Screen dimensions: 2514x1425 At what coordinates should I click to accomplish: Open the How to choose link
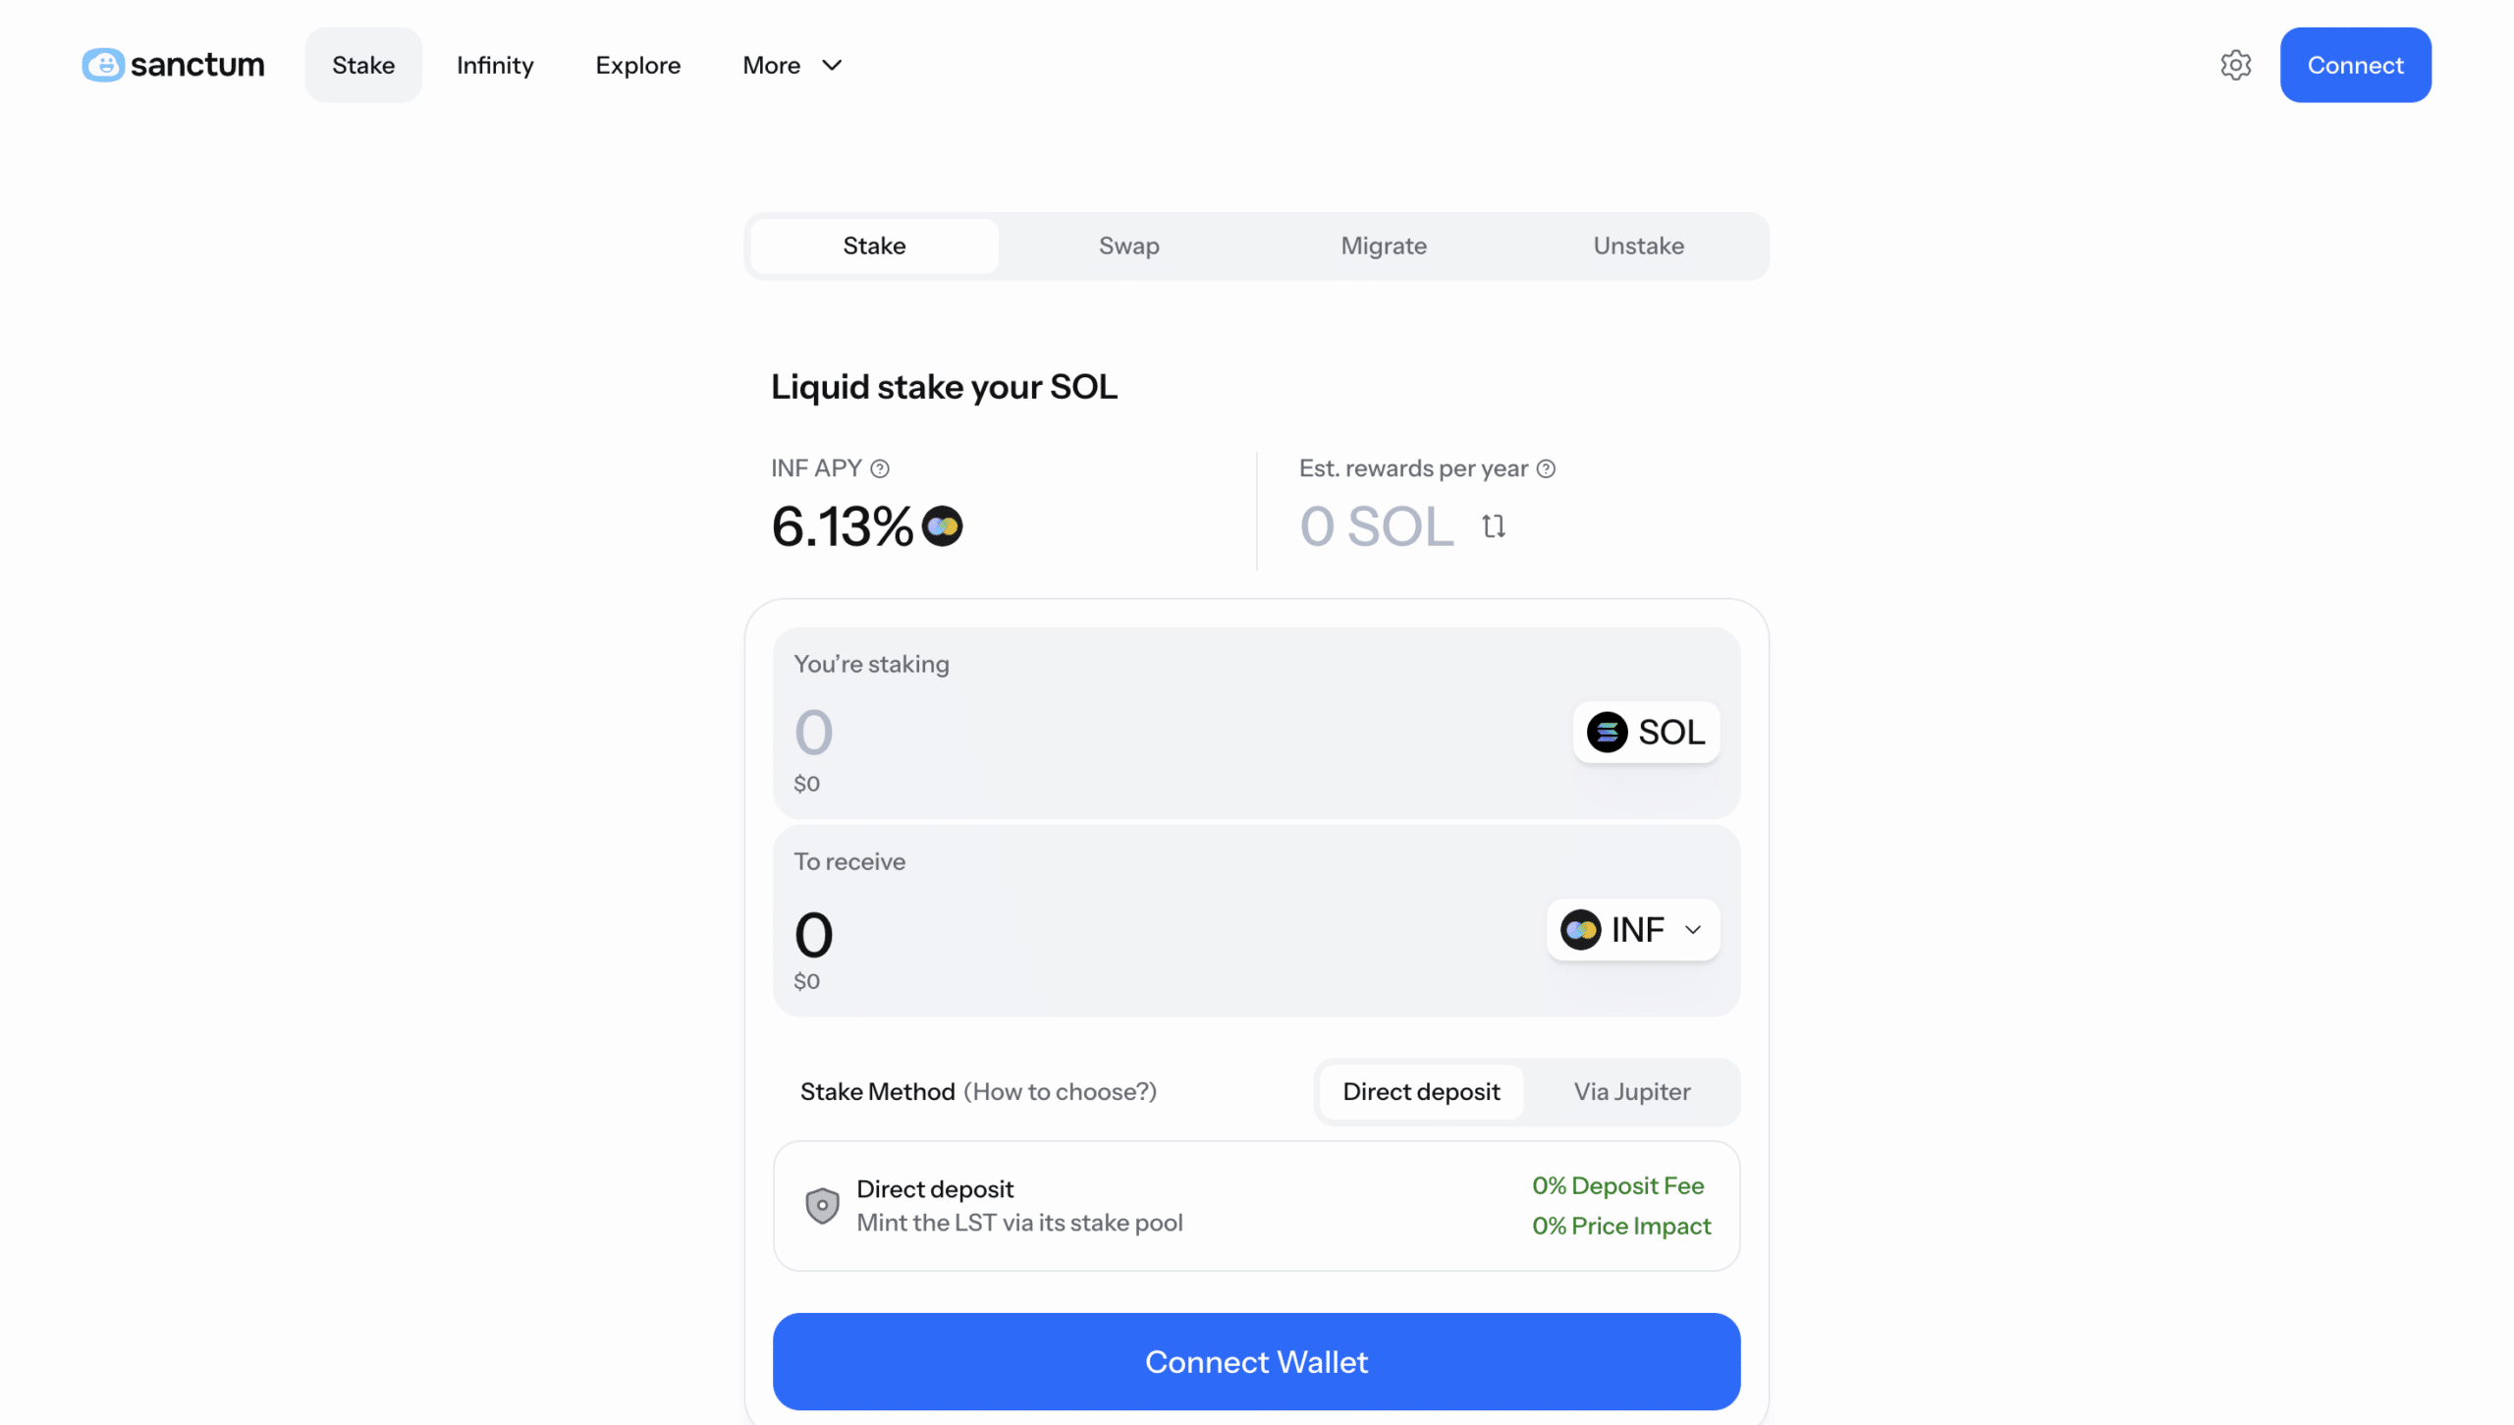click(x=1060, y=1092)
